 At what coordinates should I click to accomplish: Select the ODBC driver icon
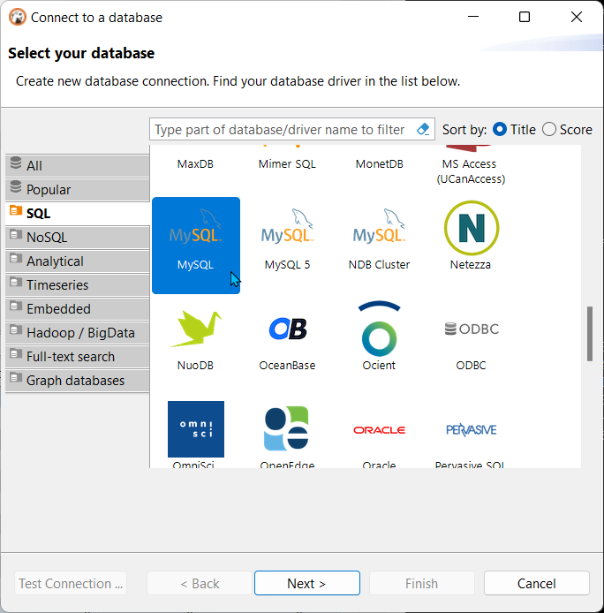[x=471, y=337]
